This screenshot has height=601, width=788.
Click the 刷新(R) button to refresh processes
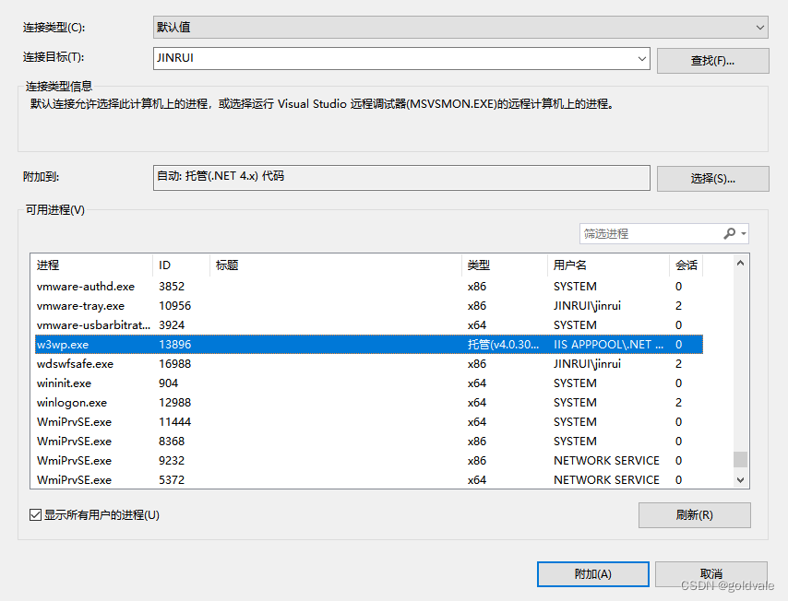pyautogui.click(x=694, y=515)
